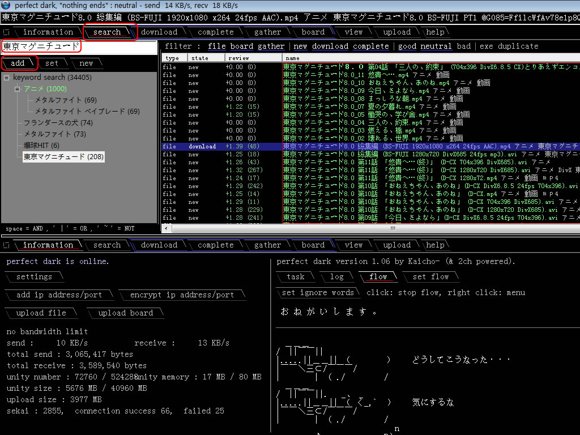Toggle the duplicate filter
580x435 pixels.
coord(518,46)
